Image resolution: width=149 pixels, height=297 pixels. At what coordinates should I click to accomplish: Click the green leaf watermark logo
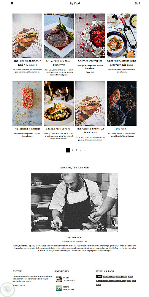(7, 290)
